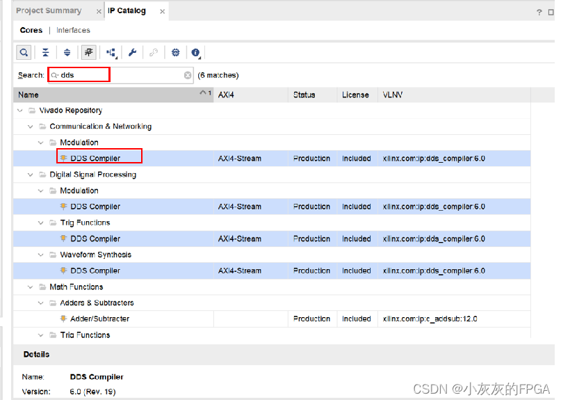The height and width of the screenshot is (402, 561).
Task: Click the (6 matches) result count
Action: [218, 75]
